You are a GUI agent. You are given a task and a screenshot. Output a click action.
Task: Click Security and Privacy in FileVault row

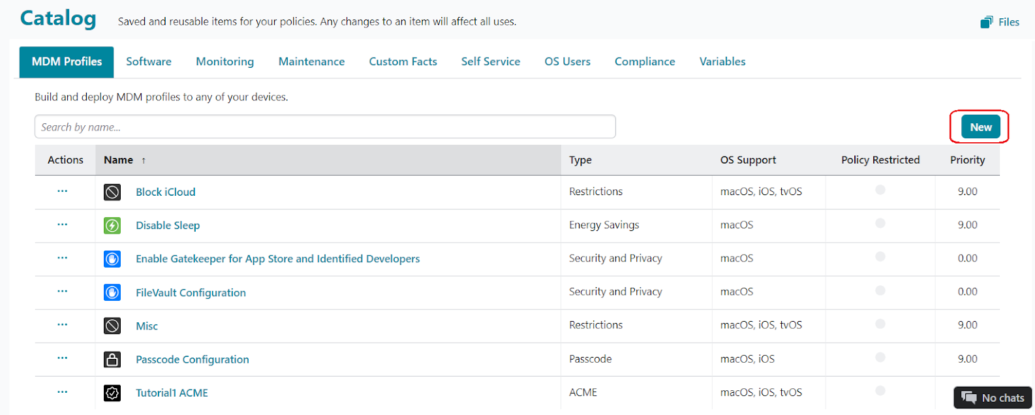click(615, 292)
